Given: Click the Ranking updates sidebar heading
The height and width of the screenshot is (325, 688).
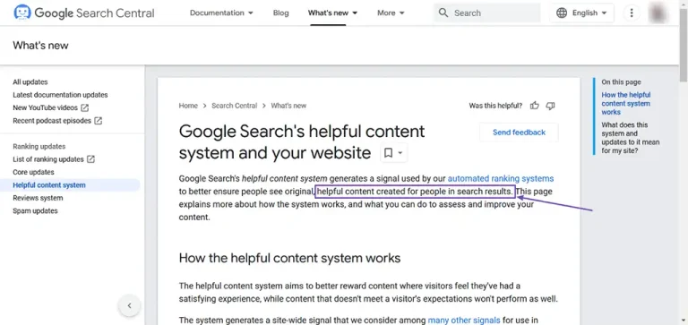Looking at the screenshot, I should pyautogui.click(x=39, y=147).
